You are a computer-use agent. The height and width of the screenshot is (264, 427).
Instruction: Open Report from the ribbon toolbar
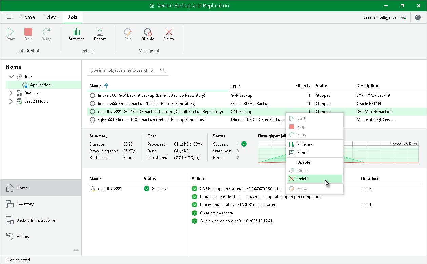[x=100, y=35]
